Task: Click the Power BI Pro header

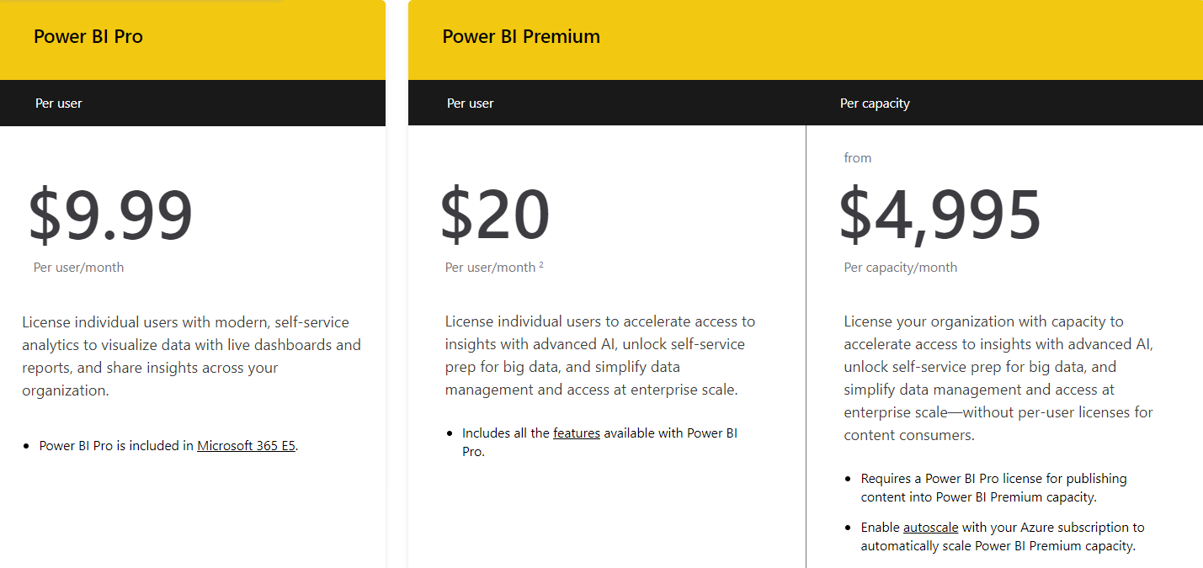Action: pyautogui.click(x=89, y=36)
